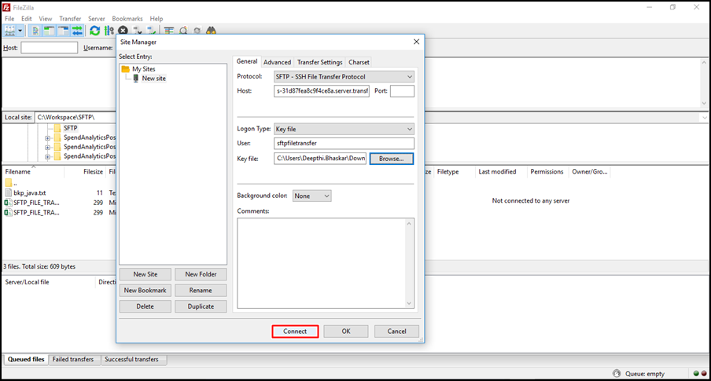Open the Transfer menu
The width and height of the screenshot is (711, 381).
click(x=70, y=19)
